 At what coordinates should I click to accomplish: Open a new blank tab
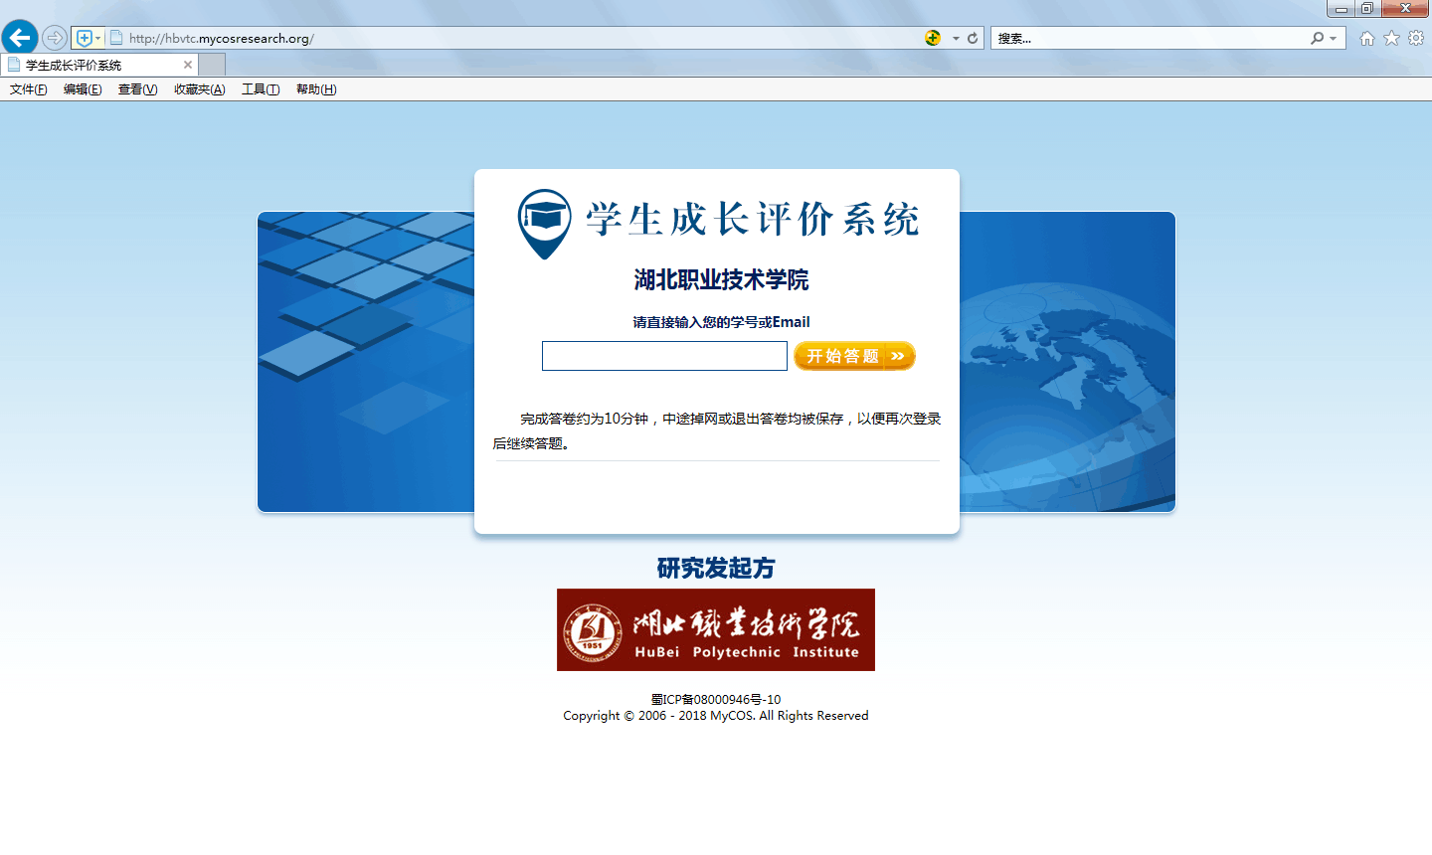point(212,65)
